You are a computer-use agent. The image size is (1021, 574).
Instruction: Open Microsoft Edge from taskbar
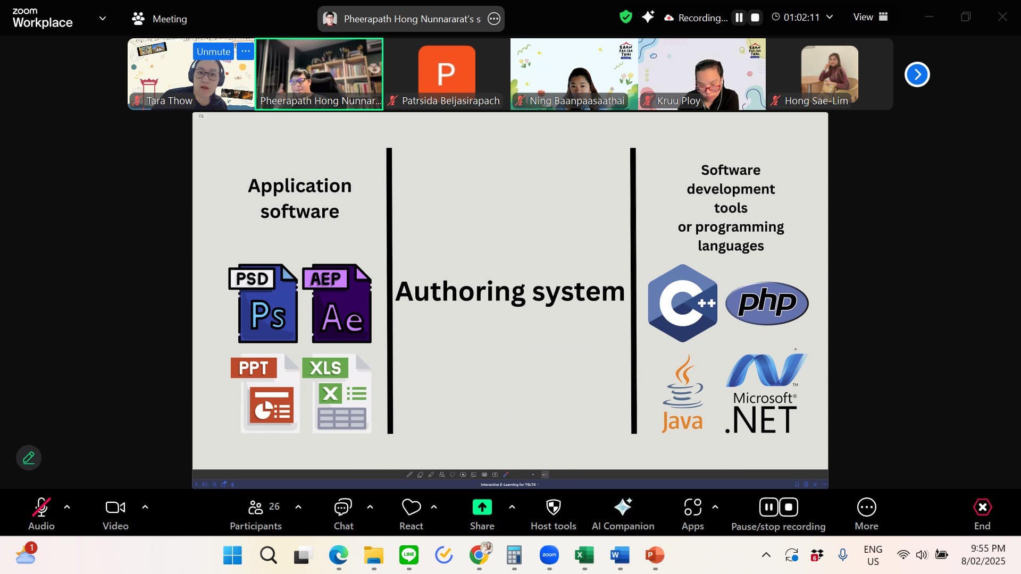[338, 555]
